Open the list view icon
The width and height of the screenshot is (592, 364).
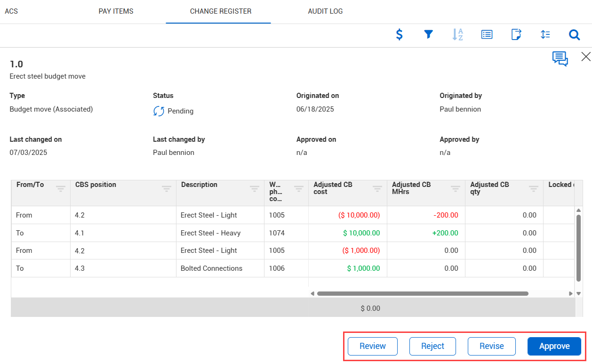coord(487,34)
